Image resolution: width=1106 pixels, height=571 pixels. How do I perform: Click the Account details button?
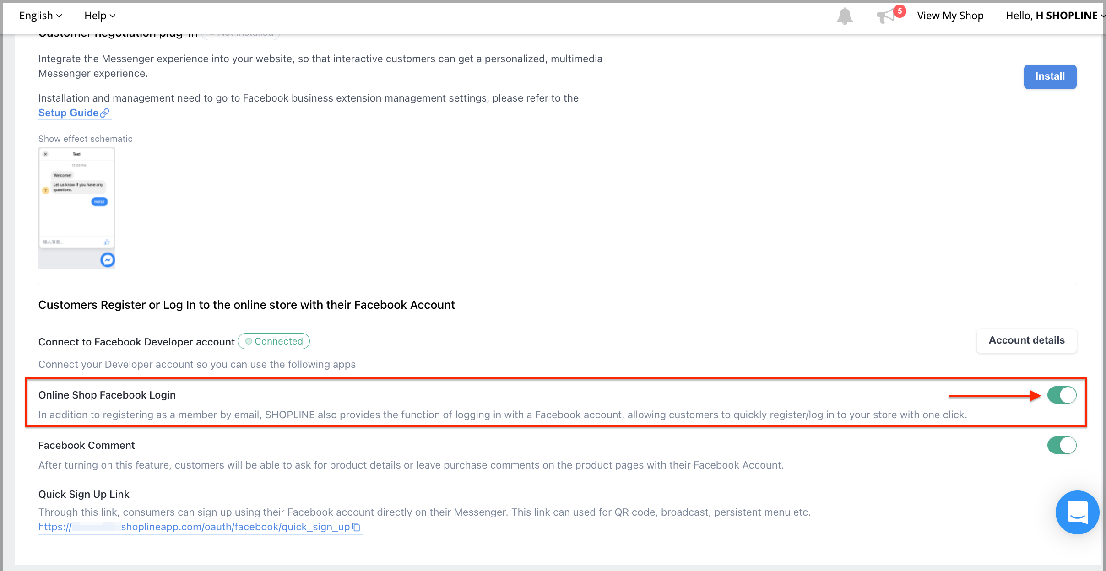point(1026,340)
